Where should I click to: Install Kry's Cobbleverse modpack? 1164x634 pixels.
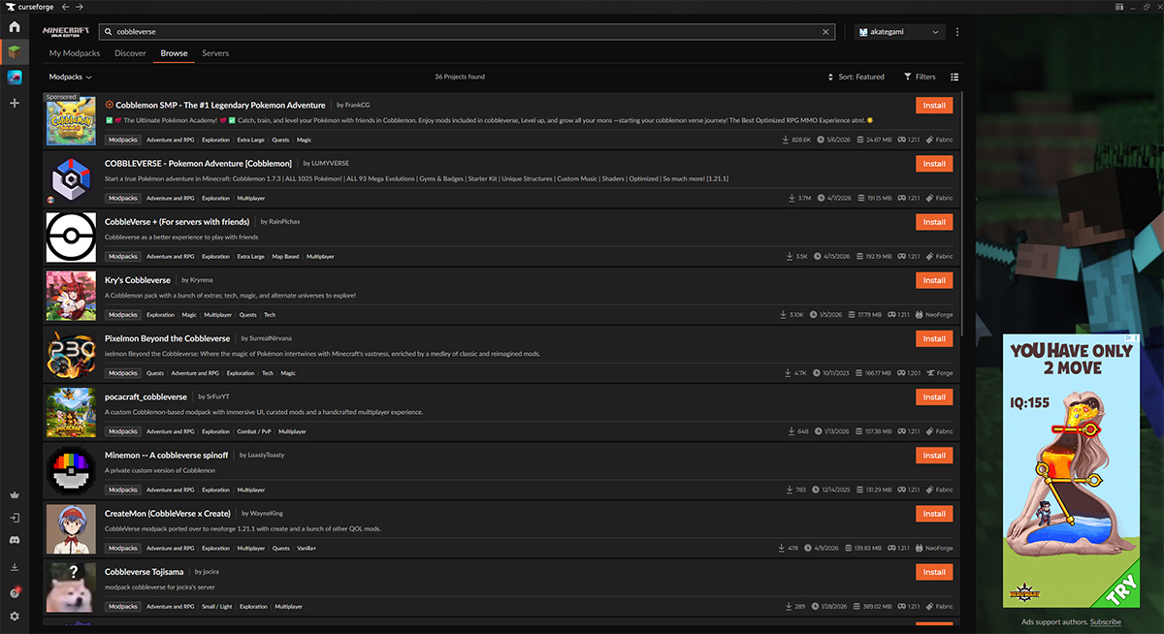(934, 280)
